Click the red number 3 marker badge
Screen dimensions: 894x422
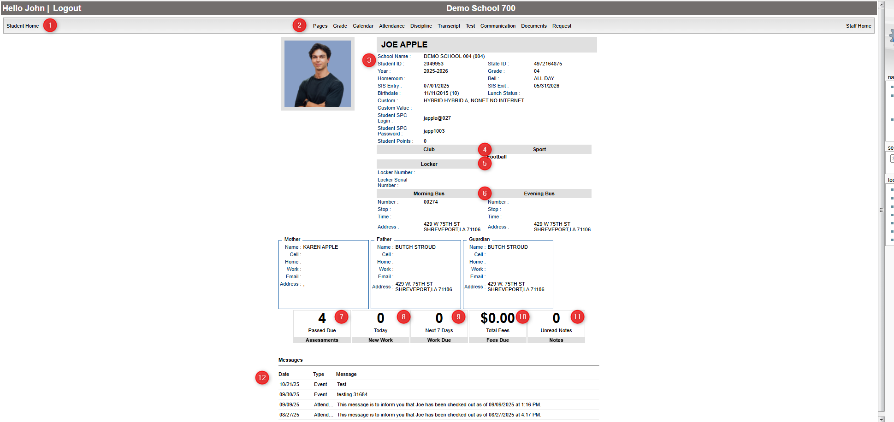[369, 60]
